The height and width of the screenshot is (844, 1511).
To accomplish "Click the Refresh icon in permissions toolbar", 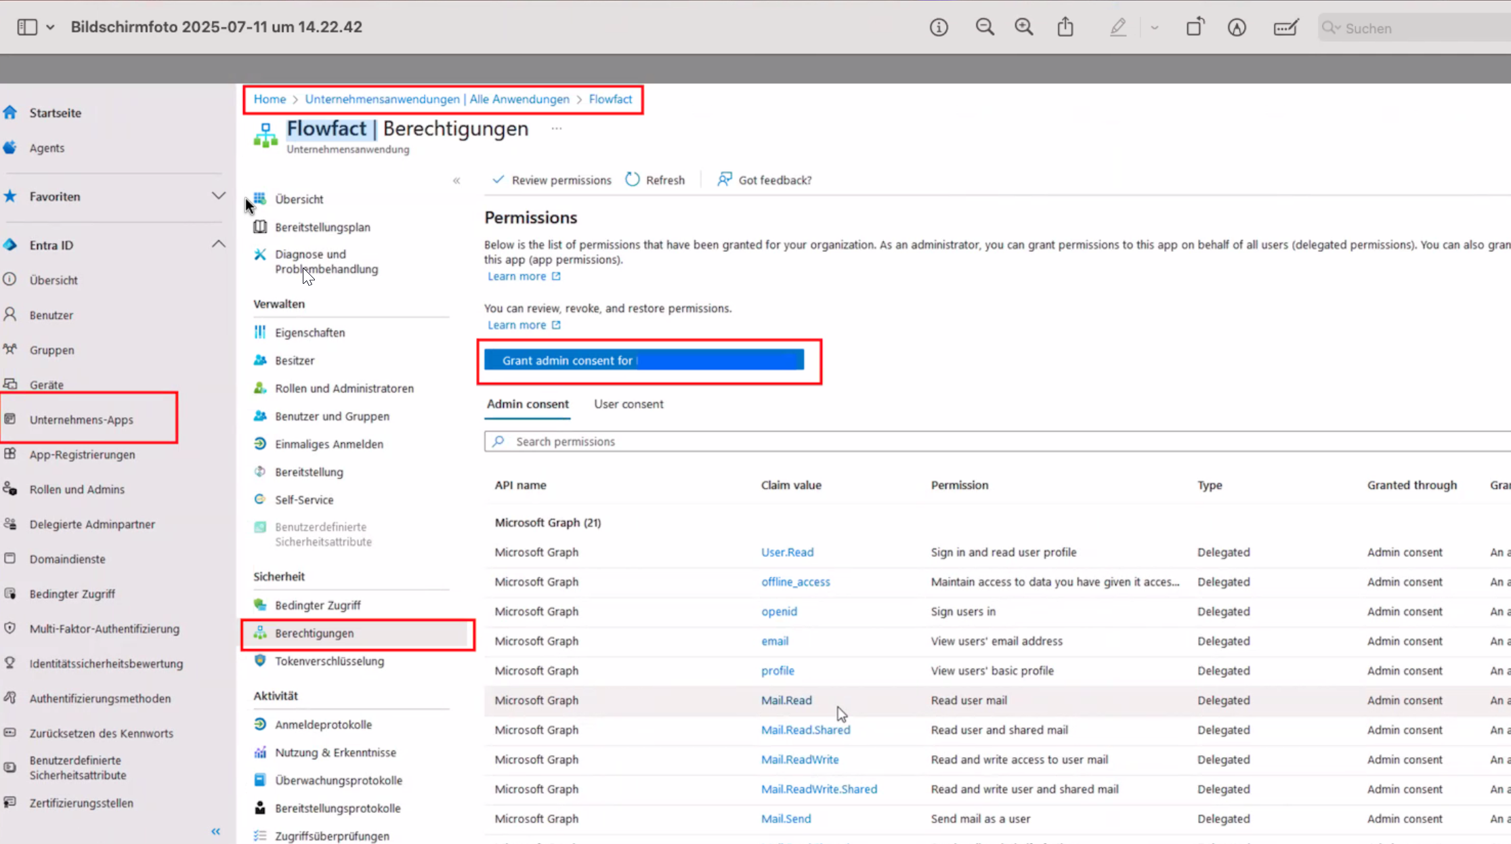I will tap(633, 180).
